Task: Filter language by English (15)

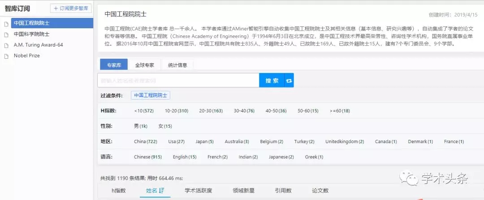Action: [185, 157]
